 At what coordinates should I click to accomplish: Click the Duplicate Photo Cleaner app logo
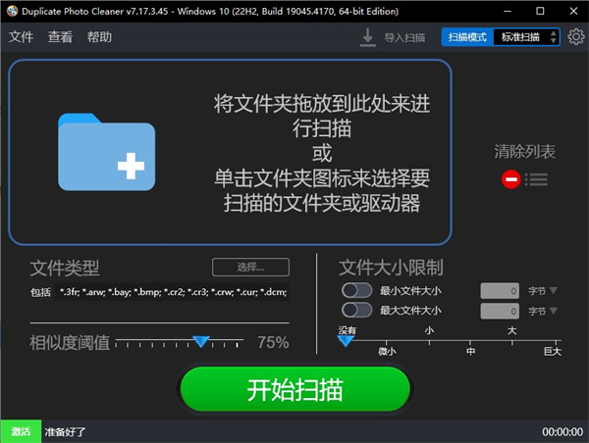12,11
